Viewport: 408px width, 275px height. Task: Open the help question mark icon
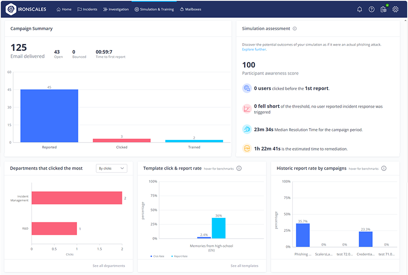[x=371, y=9]
